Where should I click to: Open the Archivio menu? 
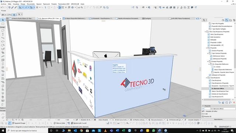(x=3, y=4)
